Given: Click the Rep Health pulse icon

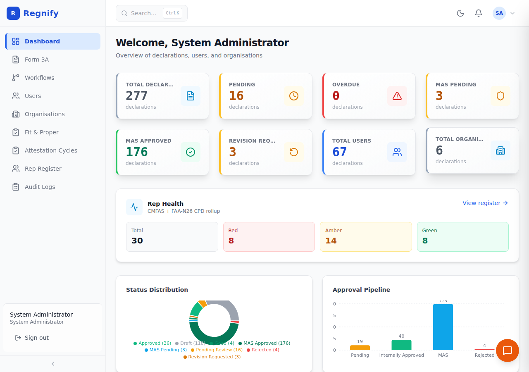Looking at the screenshot, I should [134, 207].
